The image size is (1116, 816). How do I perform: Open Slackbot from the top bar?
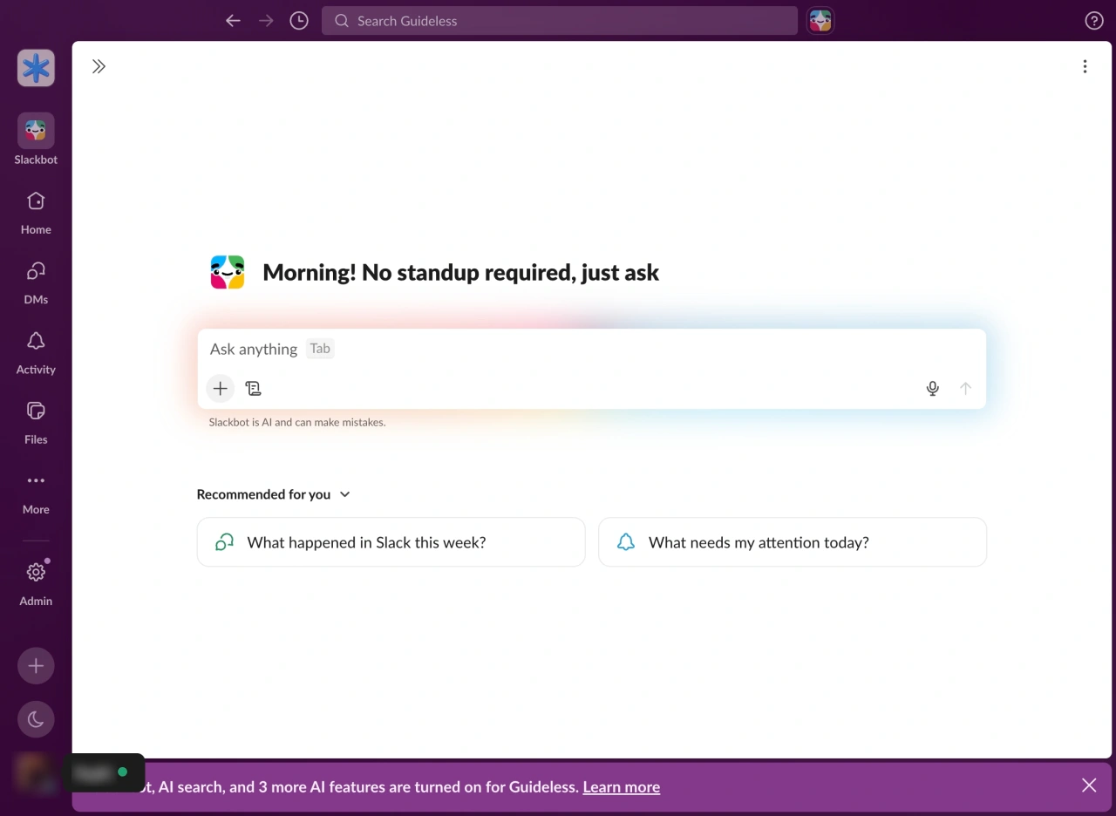(x=820, y=21)
